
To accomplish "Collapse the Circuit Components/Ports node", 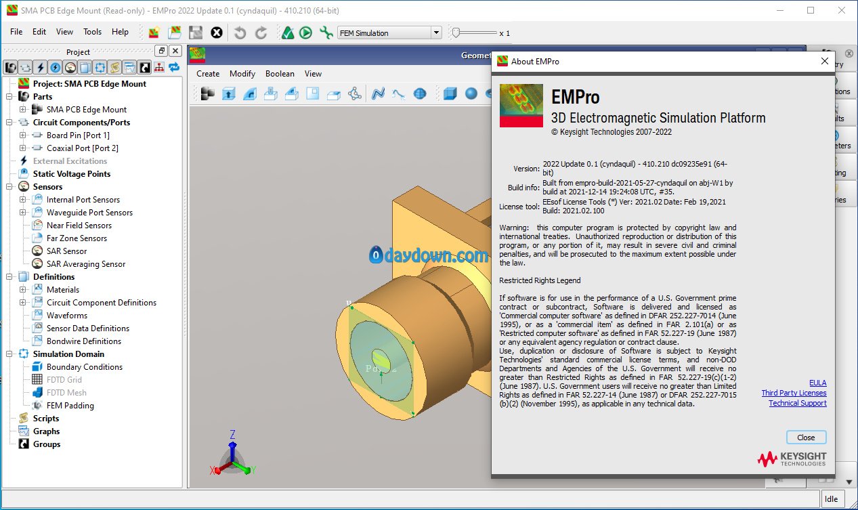I will (9, 123).
